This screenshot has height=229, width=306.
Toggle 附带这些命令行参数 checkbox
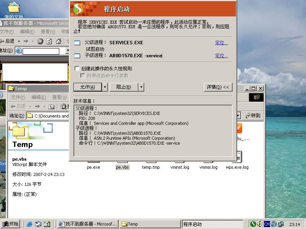click(83, 76)
